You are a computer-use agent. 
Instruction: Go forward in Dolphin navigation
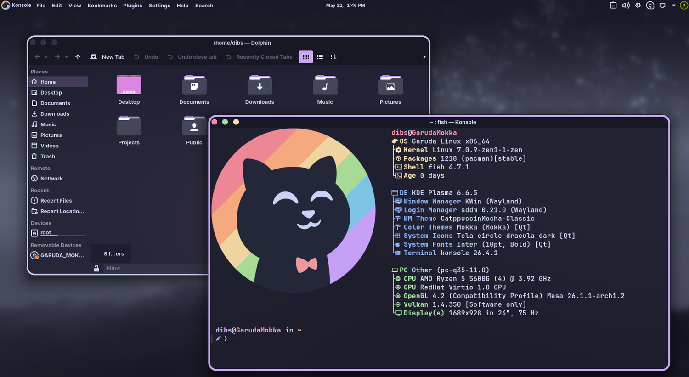click(57, 57)
